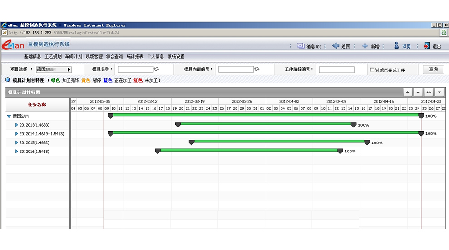Click the 退出 logout icon
This screenshot has height=250, width=449.
[427, 46]
